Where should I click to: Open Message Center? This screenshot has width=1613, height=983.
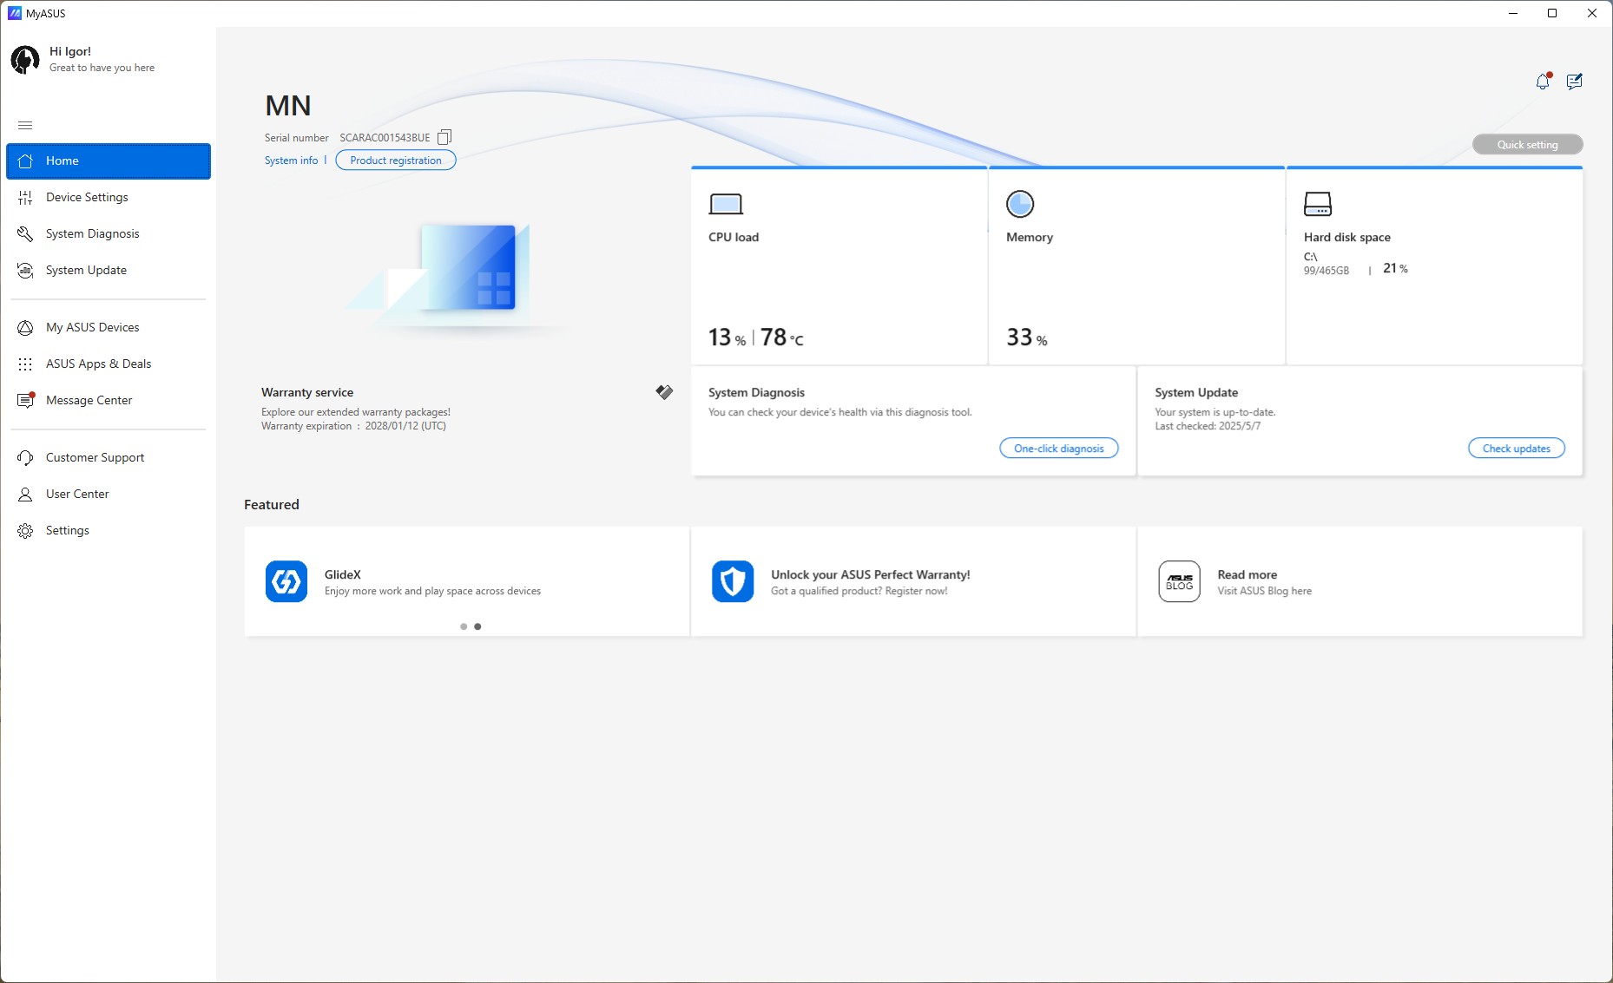click(109, 401)
